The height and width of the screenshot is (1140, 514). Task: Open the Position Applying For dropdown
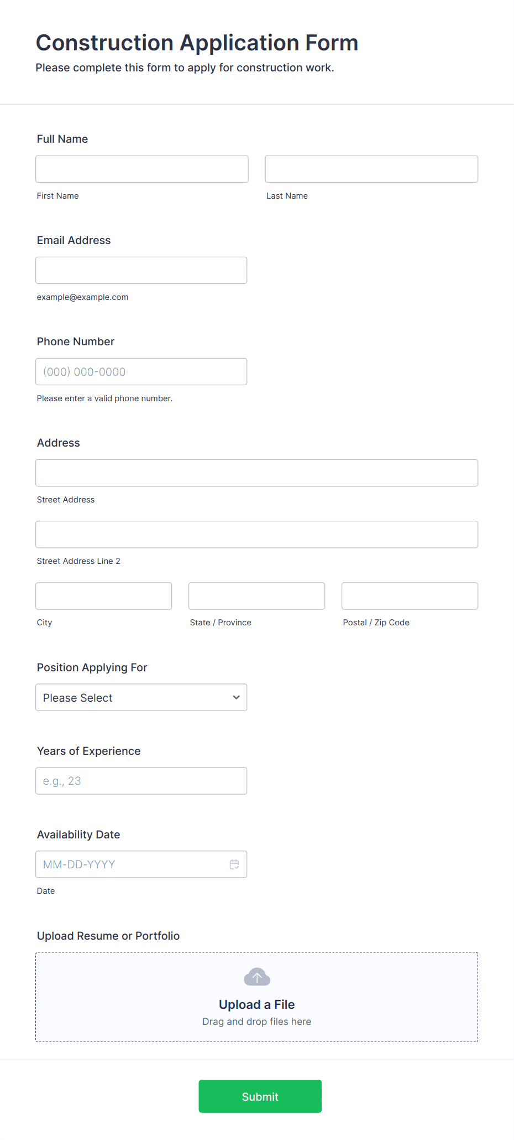[x=141, y=697]
